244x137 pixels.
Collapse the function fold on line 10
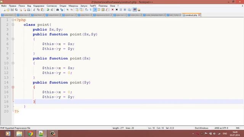coord(13,63)
